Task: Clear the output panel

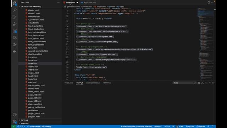Action: (x=199, y=83)
